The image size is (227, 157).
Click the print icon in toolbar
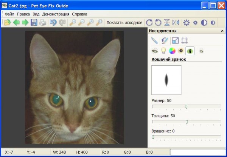point(43,23)
